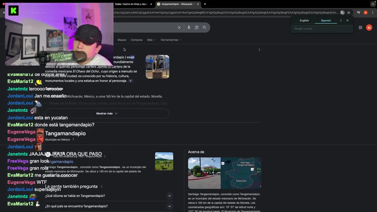Open options for the Wikipedia result
Screen dimensions: 377x212
105,156
